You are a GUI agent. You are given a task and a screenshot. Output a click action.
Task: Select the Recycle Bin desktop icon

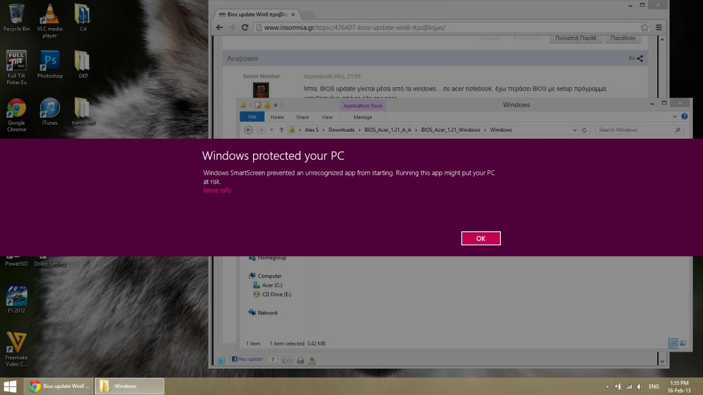pos(16,18)
